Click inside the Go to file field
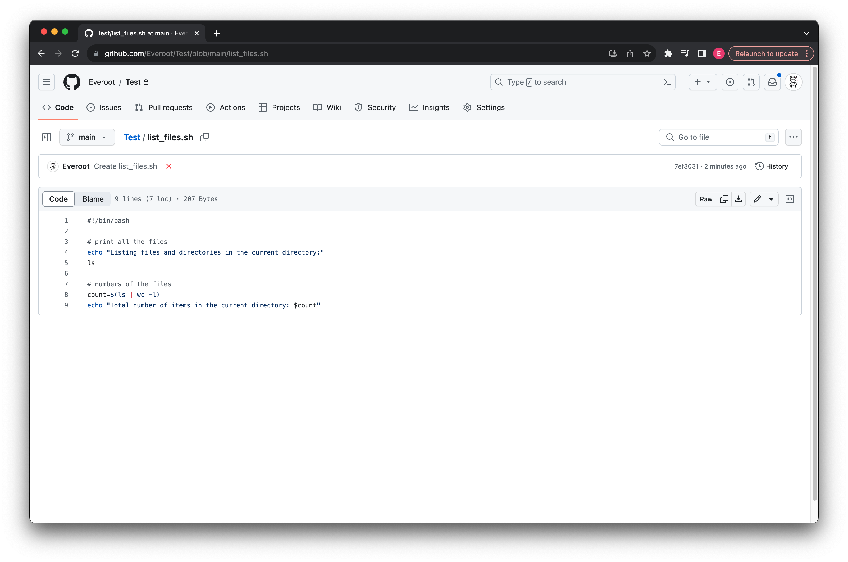848x562 pixels. pos(717,137)
